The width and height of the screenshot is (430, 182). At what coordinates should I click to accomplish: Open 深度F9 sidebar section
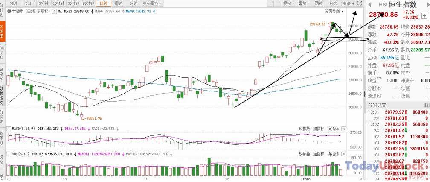click(x=2, y=74)
